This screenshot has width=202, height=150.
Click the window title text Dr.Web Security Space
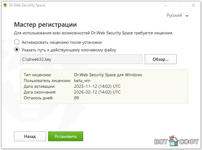pyautogui.click(x=28, y=5)
